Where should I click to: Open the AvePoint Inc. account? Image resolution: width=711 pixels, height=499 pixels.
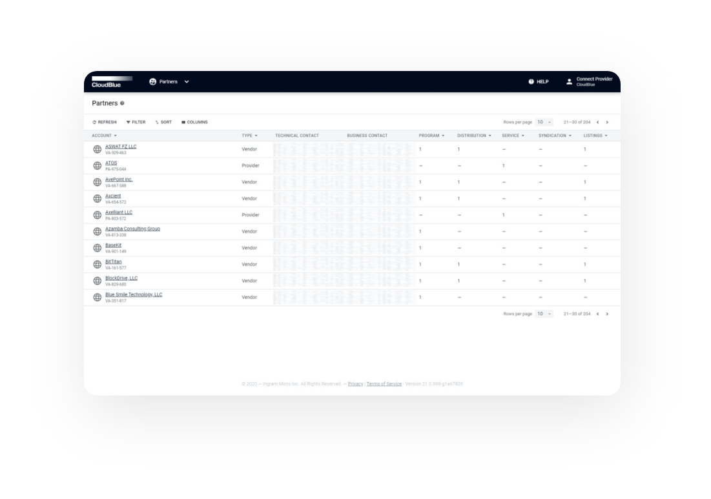(119, 179)
